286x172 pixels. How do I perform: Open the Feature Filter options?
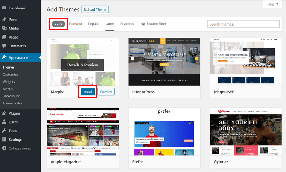tap(154, 24)
